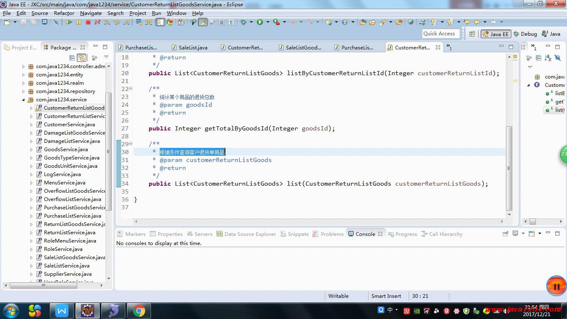Toggle Use Step Filters icon
The width and height of the screenshot is (567, 319).
[148, 22]
